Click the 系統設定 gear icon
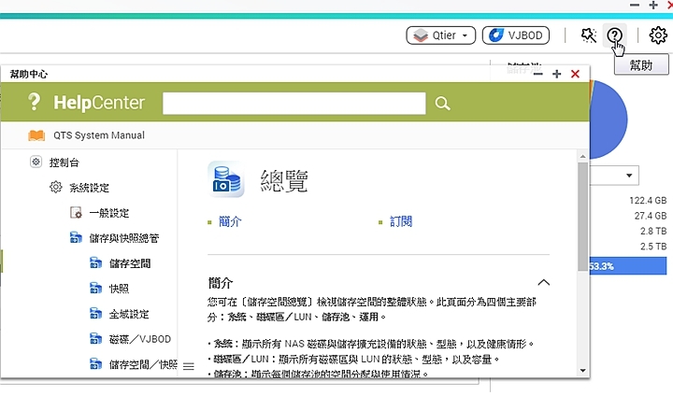The image size is (673, 396). pos(56,187)
